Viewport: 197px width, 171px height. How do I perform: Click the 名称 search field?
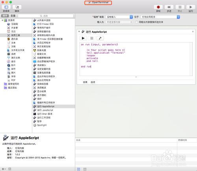click(46, 16)
